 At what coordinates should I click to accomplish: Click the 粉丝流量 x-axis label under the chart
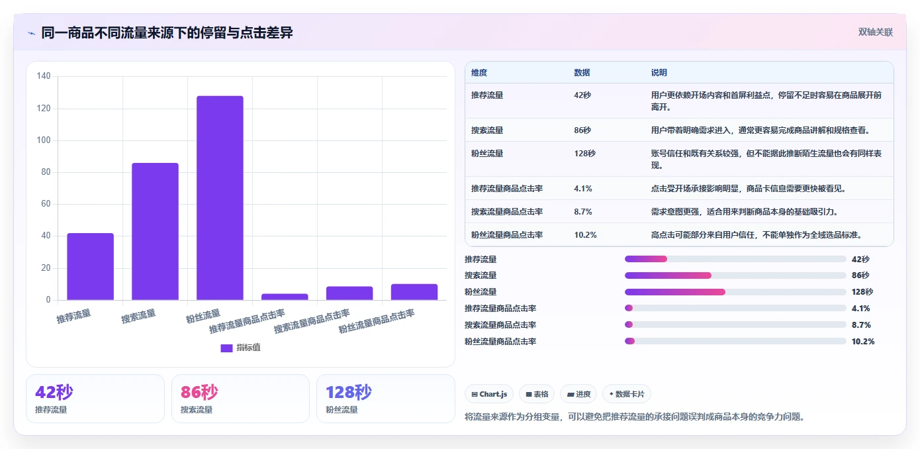pos(203,316)
